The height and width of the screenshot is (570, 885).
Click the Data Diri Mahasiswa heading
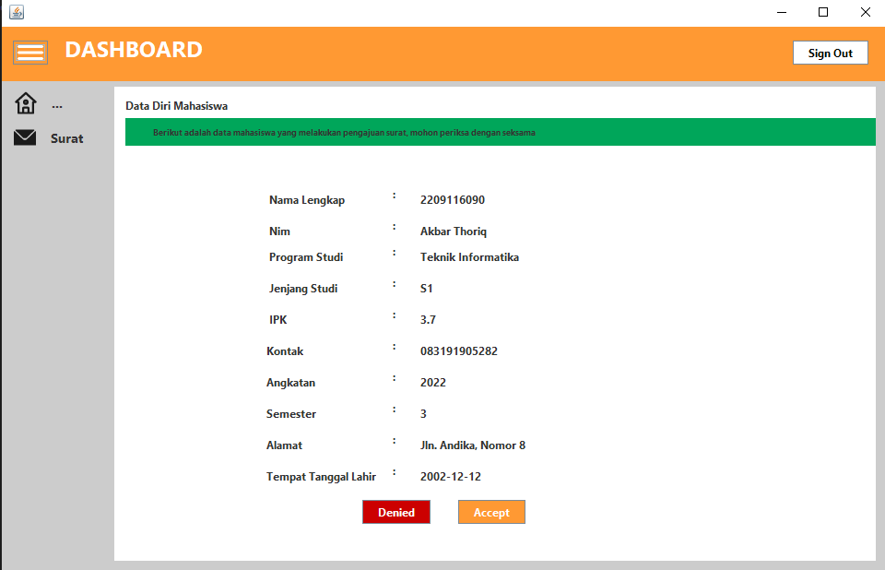171,104
